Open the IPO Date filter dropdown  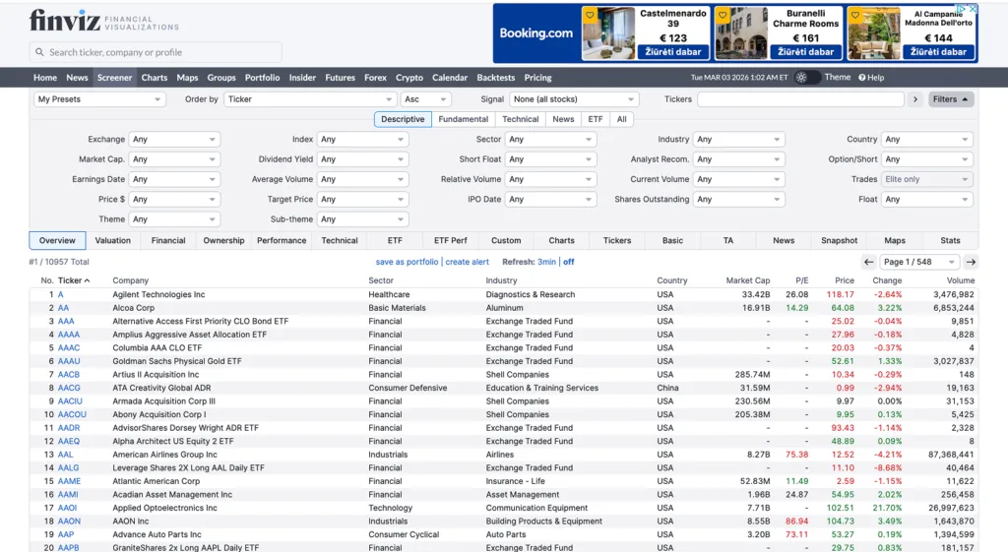pyautogui.click(x=550, y=199)
